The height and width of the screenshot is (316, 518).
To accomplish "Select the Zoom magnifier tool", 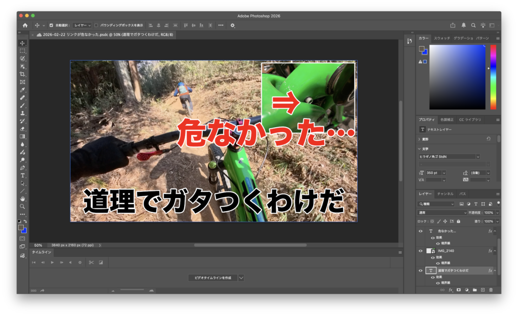I will tap(22, 206).
